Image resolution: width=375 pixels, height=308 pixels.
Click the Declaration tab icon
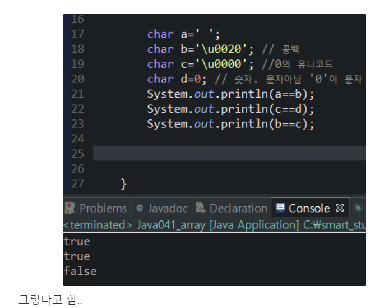201,207
